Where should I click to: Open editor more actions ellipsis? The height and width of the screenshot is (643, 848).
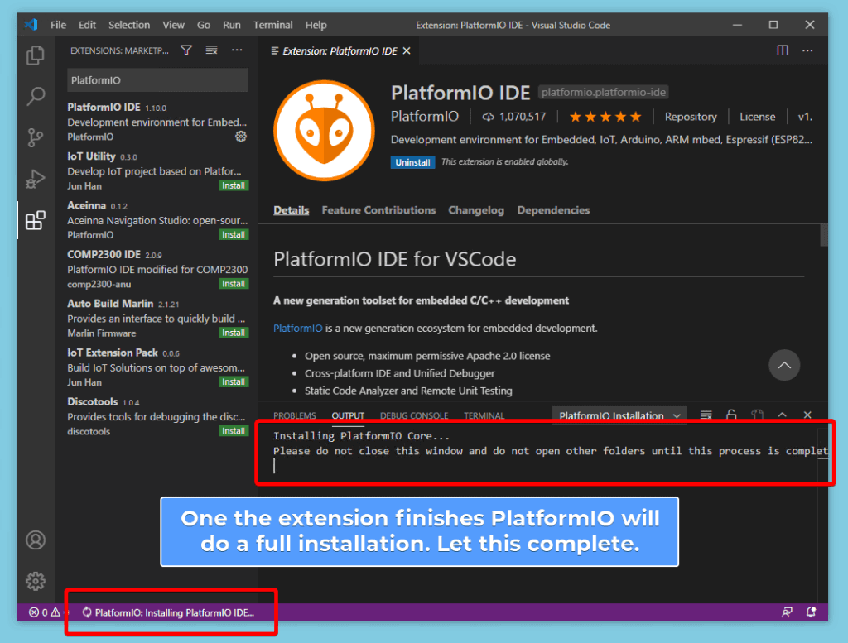tap(807, 50)
